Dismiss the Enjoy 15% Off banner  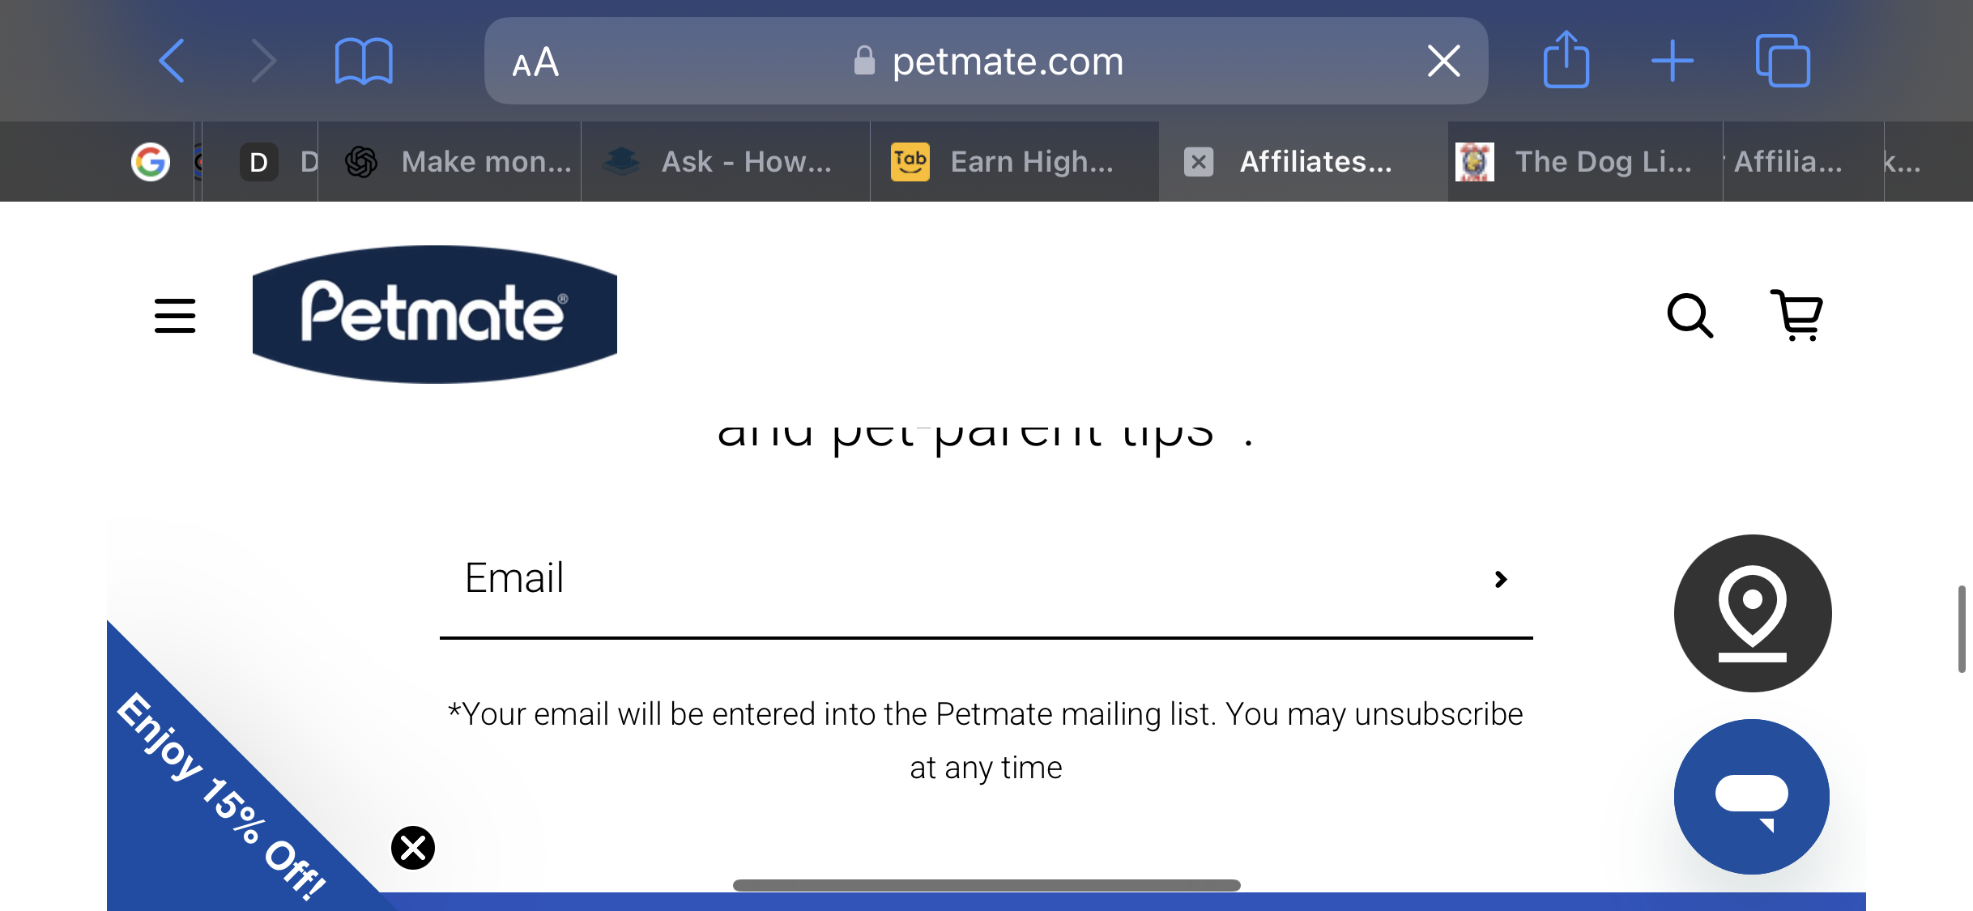(413, 848)
